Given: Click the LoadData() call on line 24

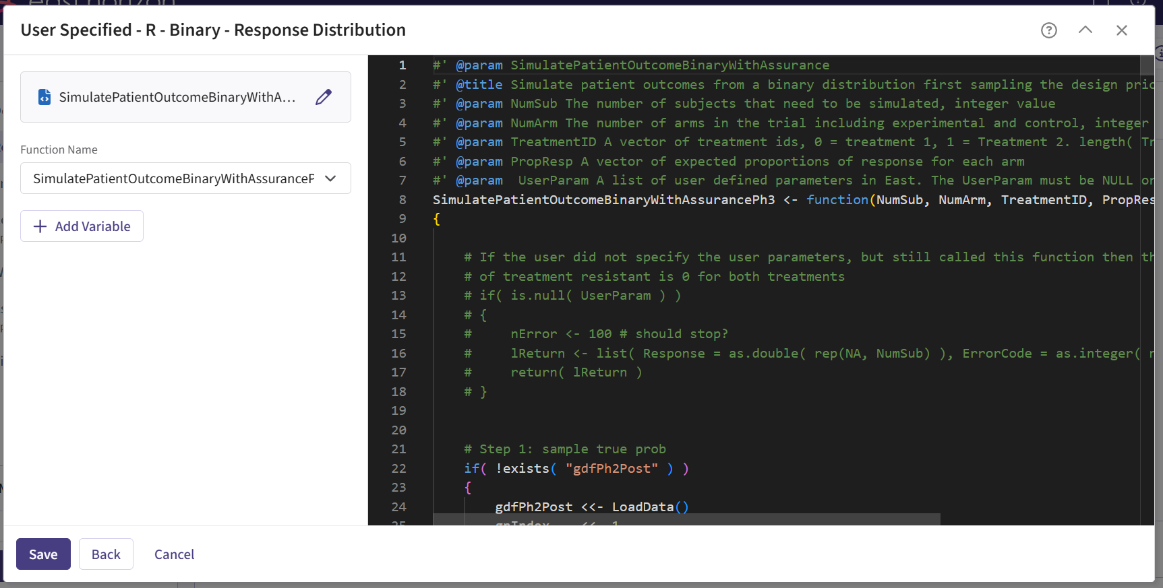Looking at the screenshot, I should [649, 507].
